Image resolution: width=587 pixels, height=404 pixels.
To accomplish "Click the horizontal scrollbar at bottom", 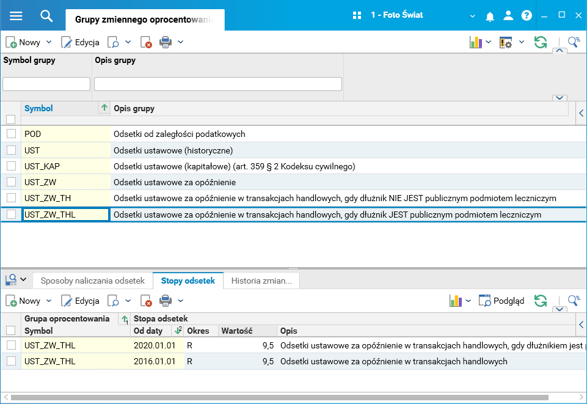I will click(x=280, y=397).
